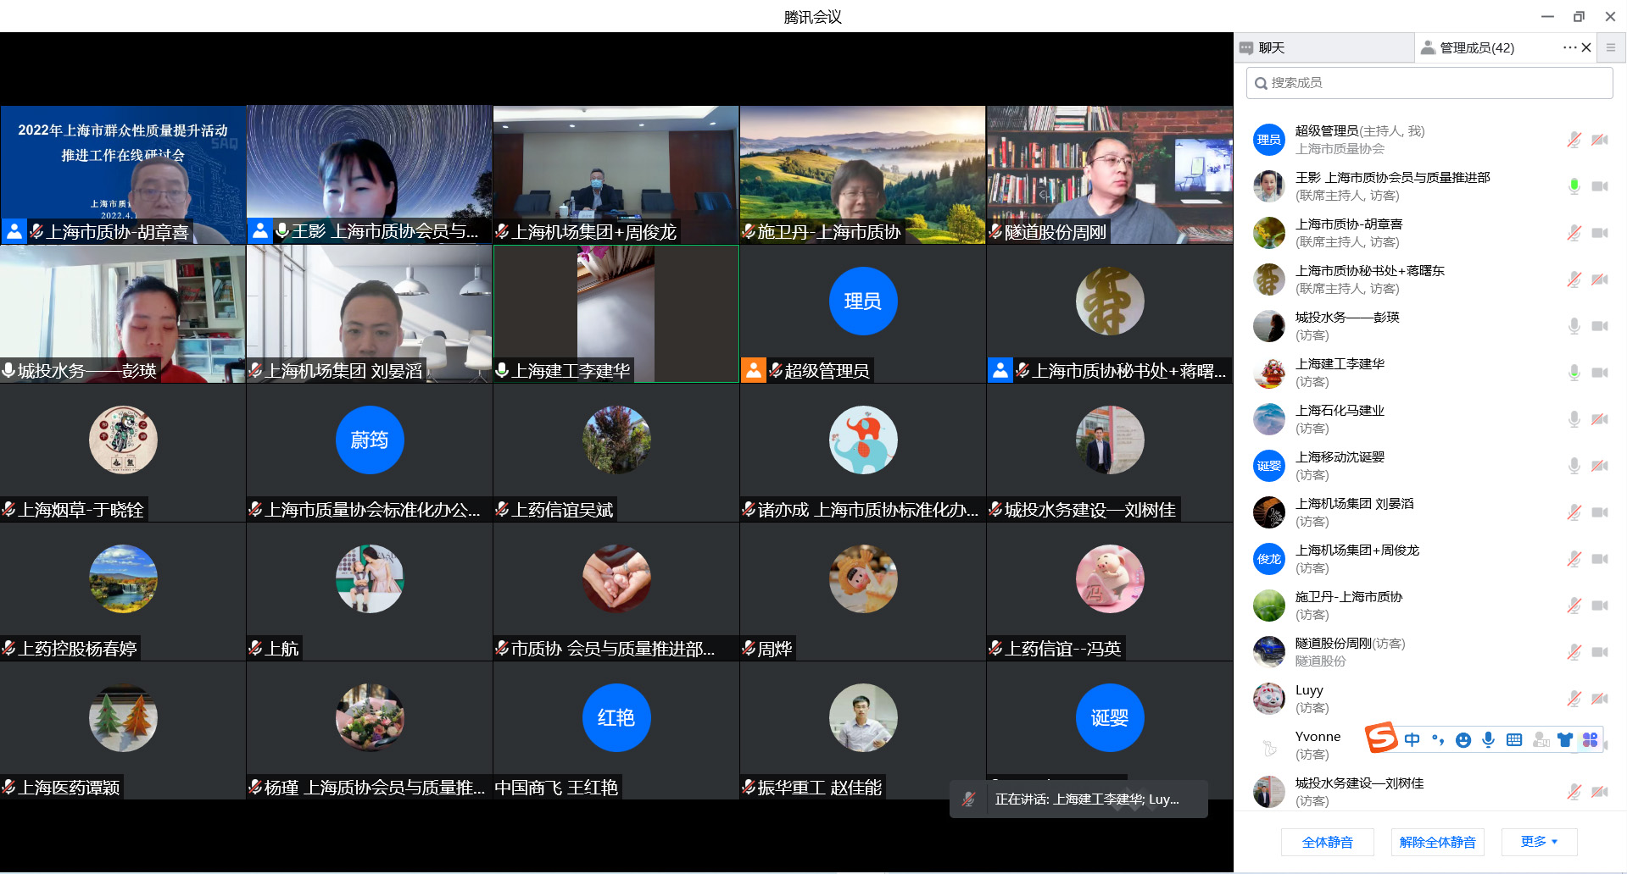This screenshot has height=874, width=1627.
Task: Mute 王影's active microphone in member list
Action: pyautogui.click(x=1574, y=186)
